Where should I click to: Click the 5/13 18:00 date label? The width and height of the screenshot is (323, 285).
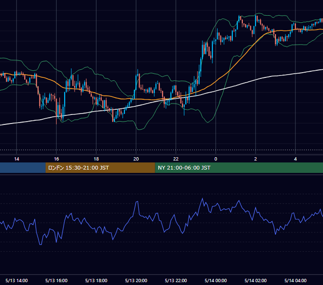coord(96,280)
